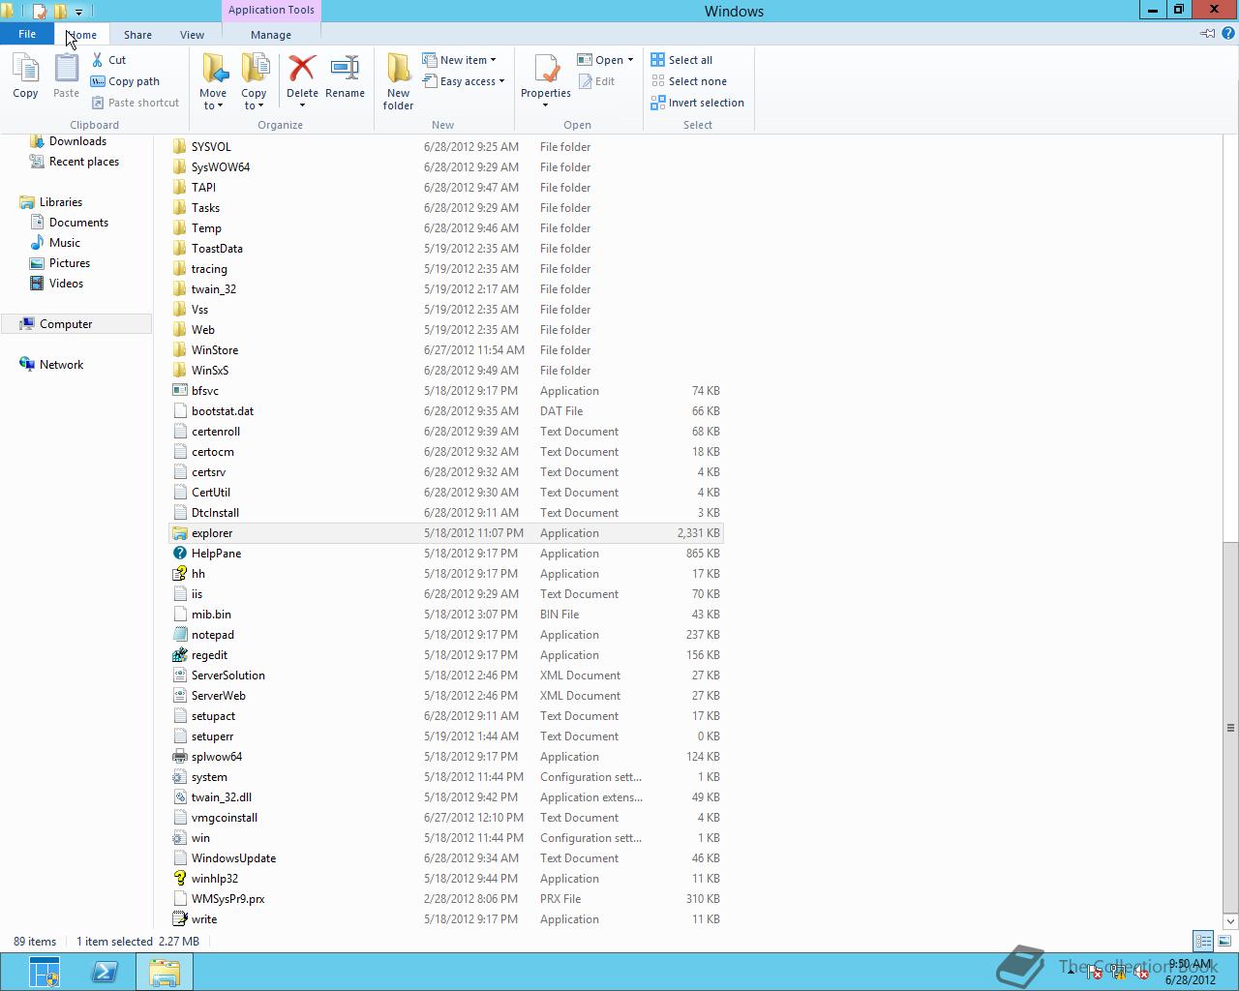The width and height of the screenshot is (1239, 991).
Task: Click Copy path in the ribbon
Action: pyautogui.click(x=125, y=81)
